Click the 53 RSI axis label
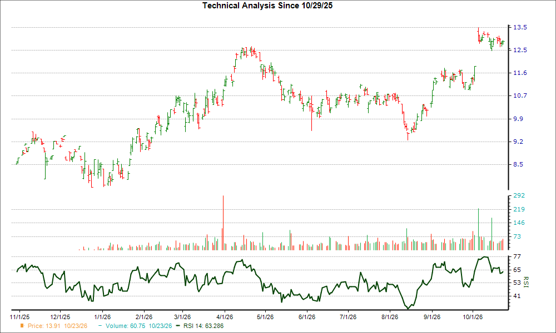 [517, 282]
